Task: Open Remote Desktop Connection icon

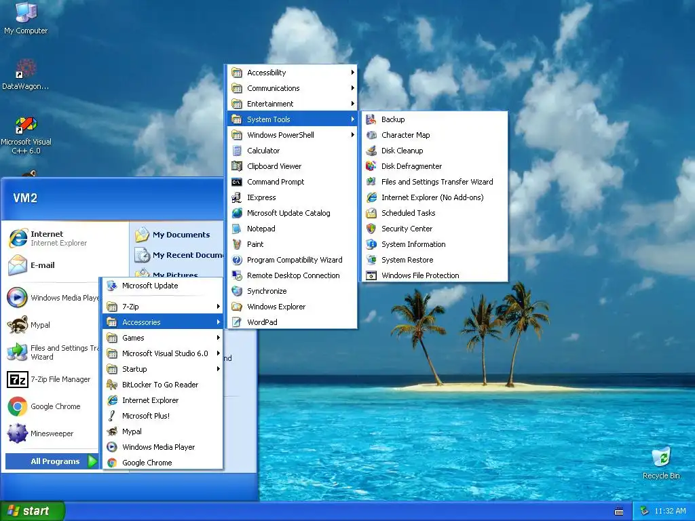Action: [x=237, y=275]
